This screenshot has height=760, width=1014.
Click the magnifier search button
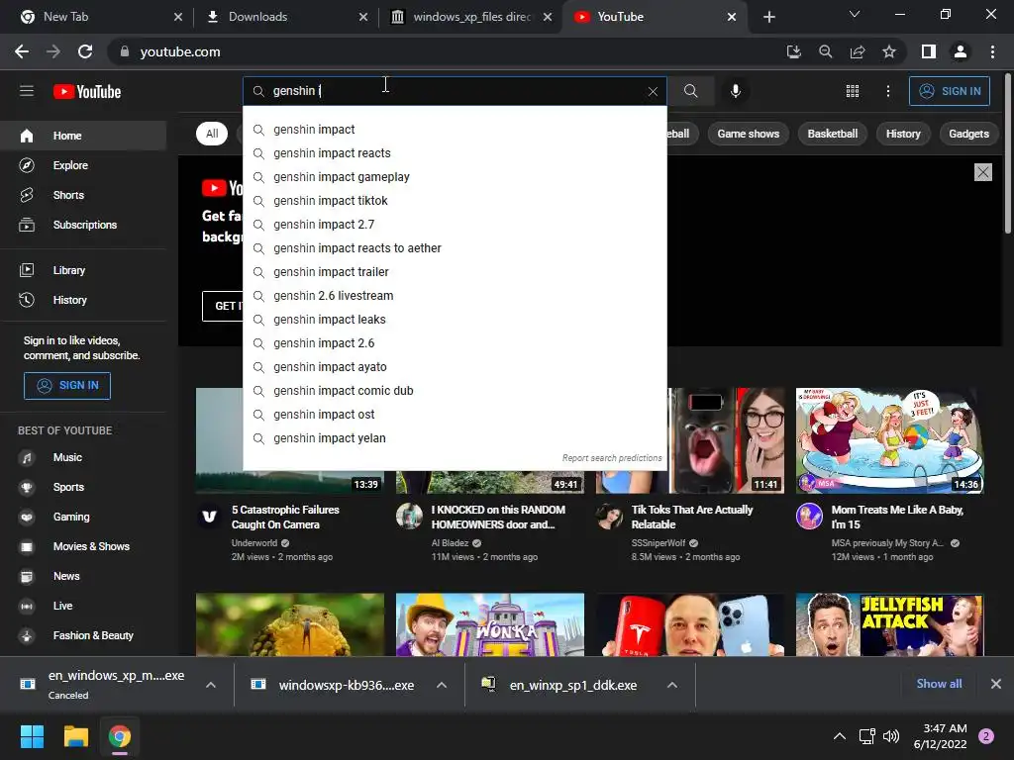690,91
